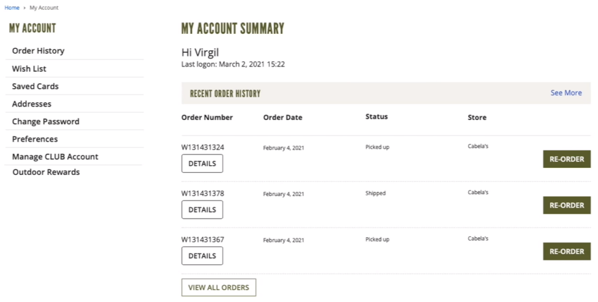
Task: Open Order History in sidebar
Action: click(38, 51)
